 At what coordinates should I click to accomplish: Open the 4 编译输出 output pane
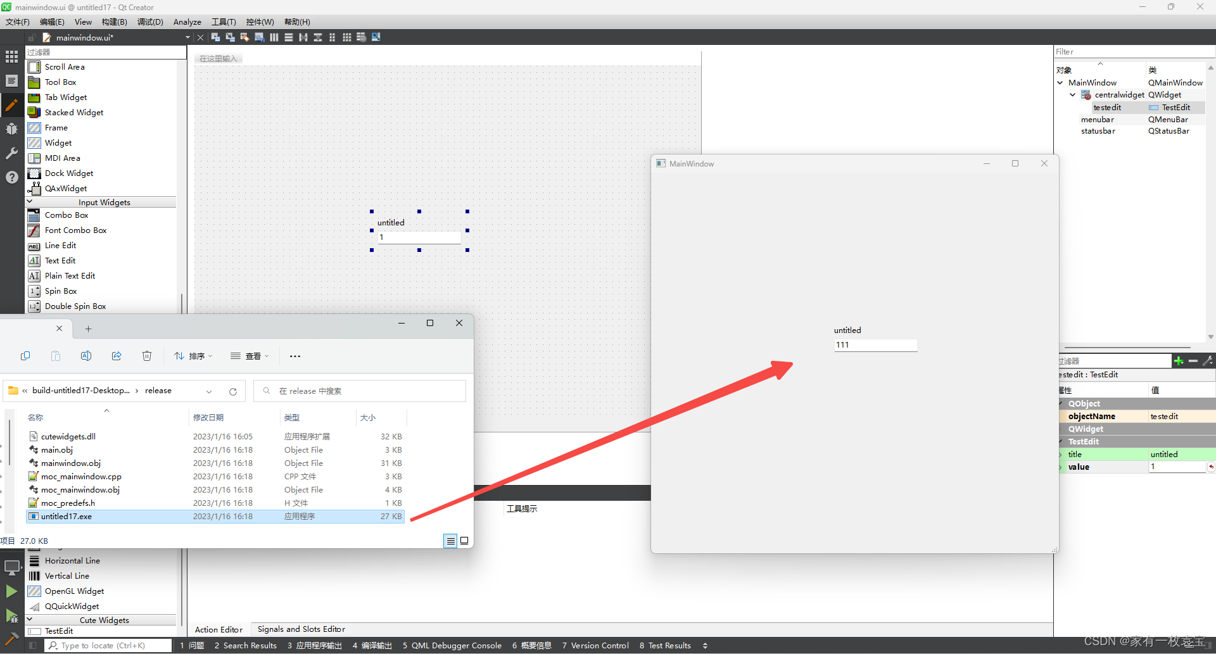(x=372, y=646)
